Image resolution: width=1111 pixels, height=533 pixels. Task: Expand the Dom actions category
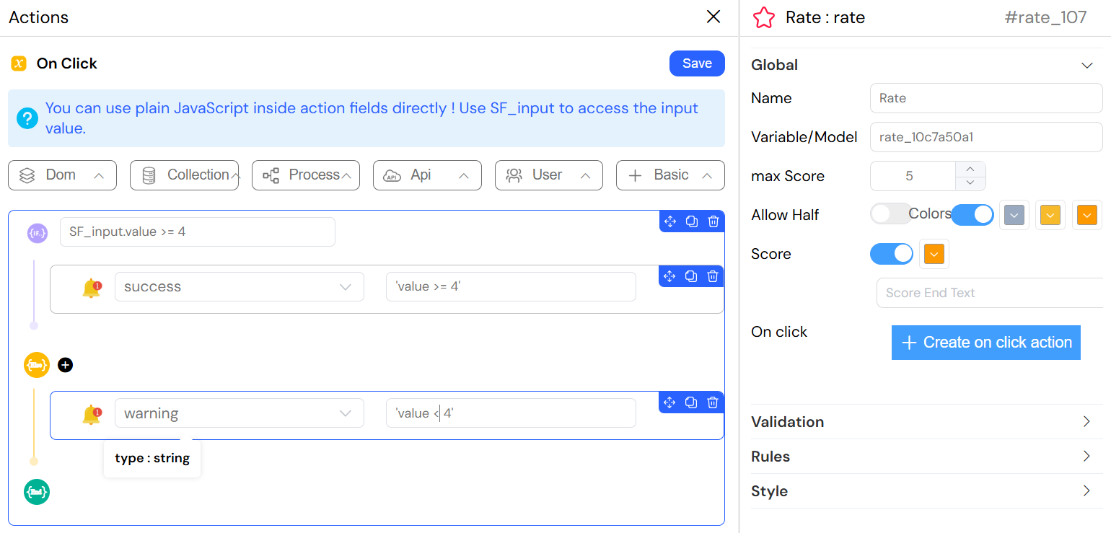(62, 175)
